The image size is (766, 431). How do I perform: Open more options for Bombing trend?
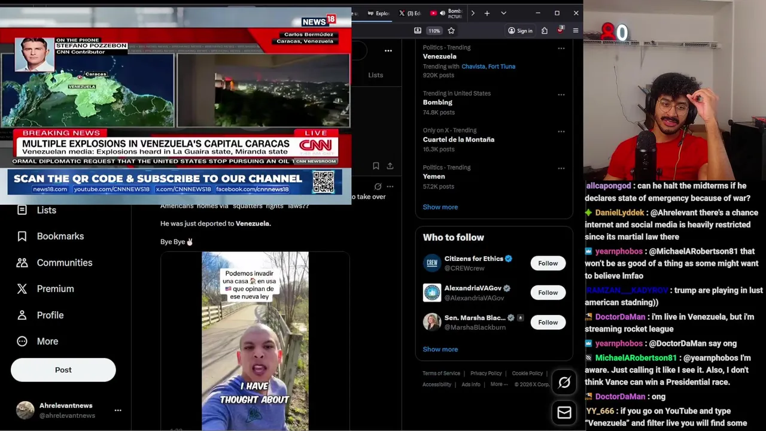tap(561, 95)
